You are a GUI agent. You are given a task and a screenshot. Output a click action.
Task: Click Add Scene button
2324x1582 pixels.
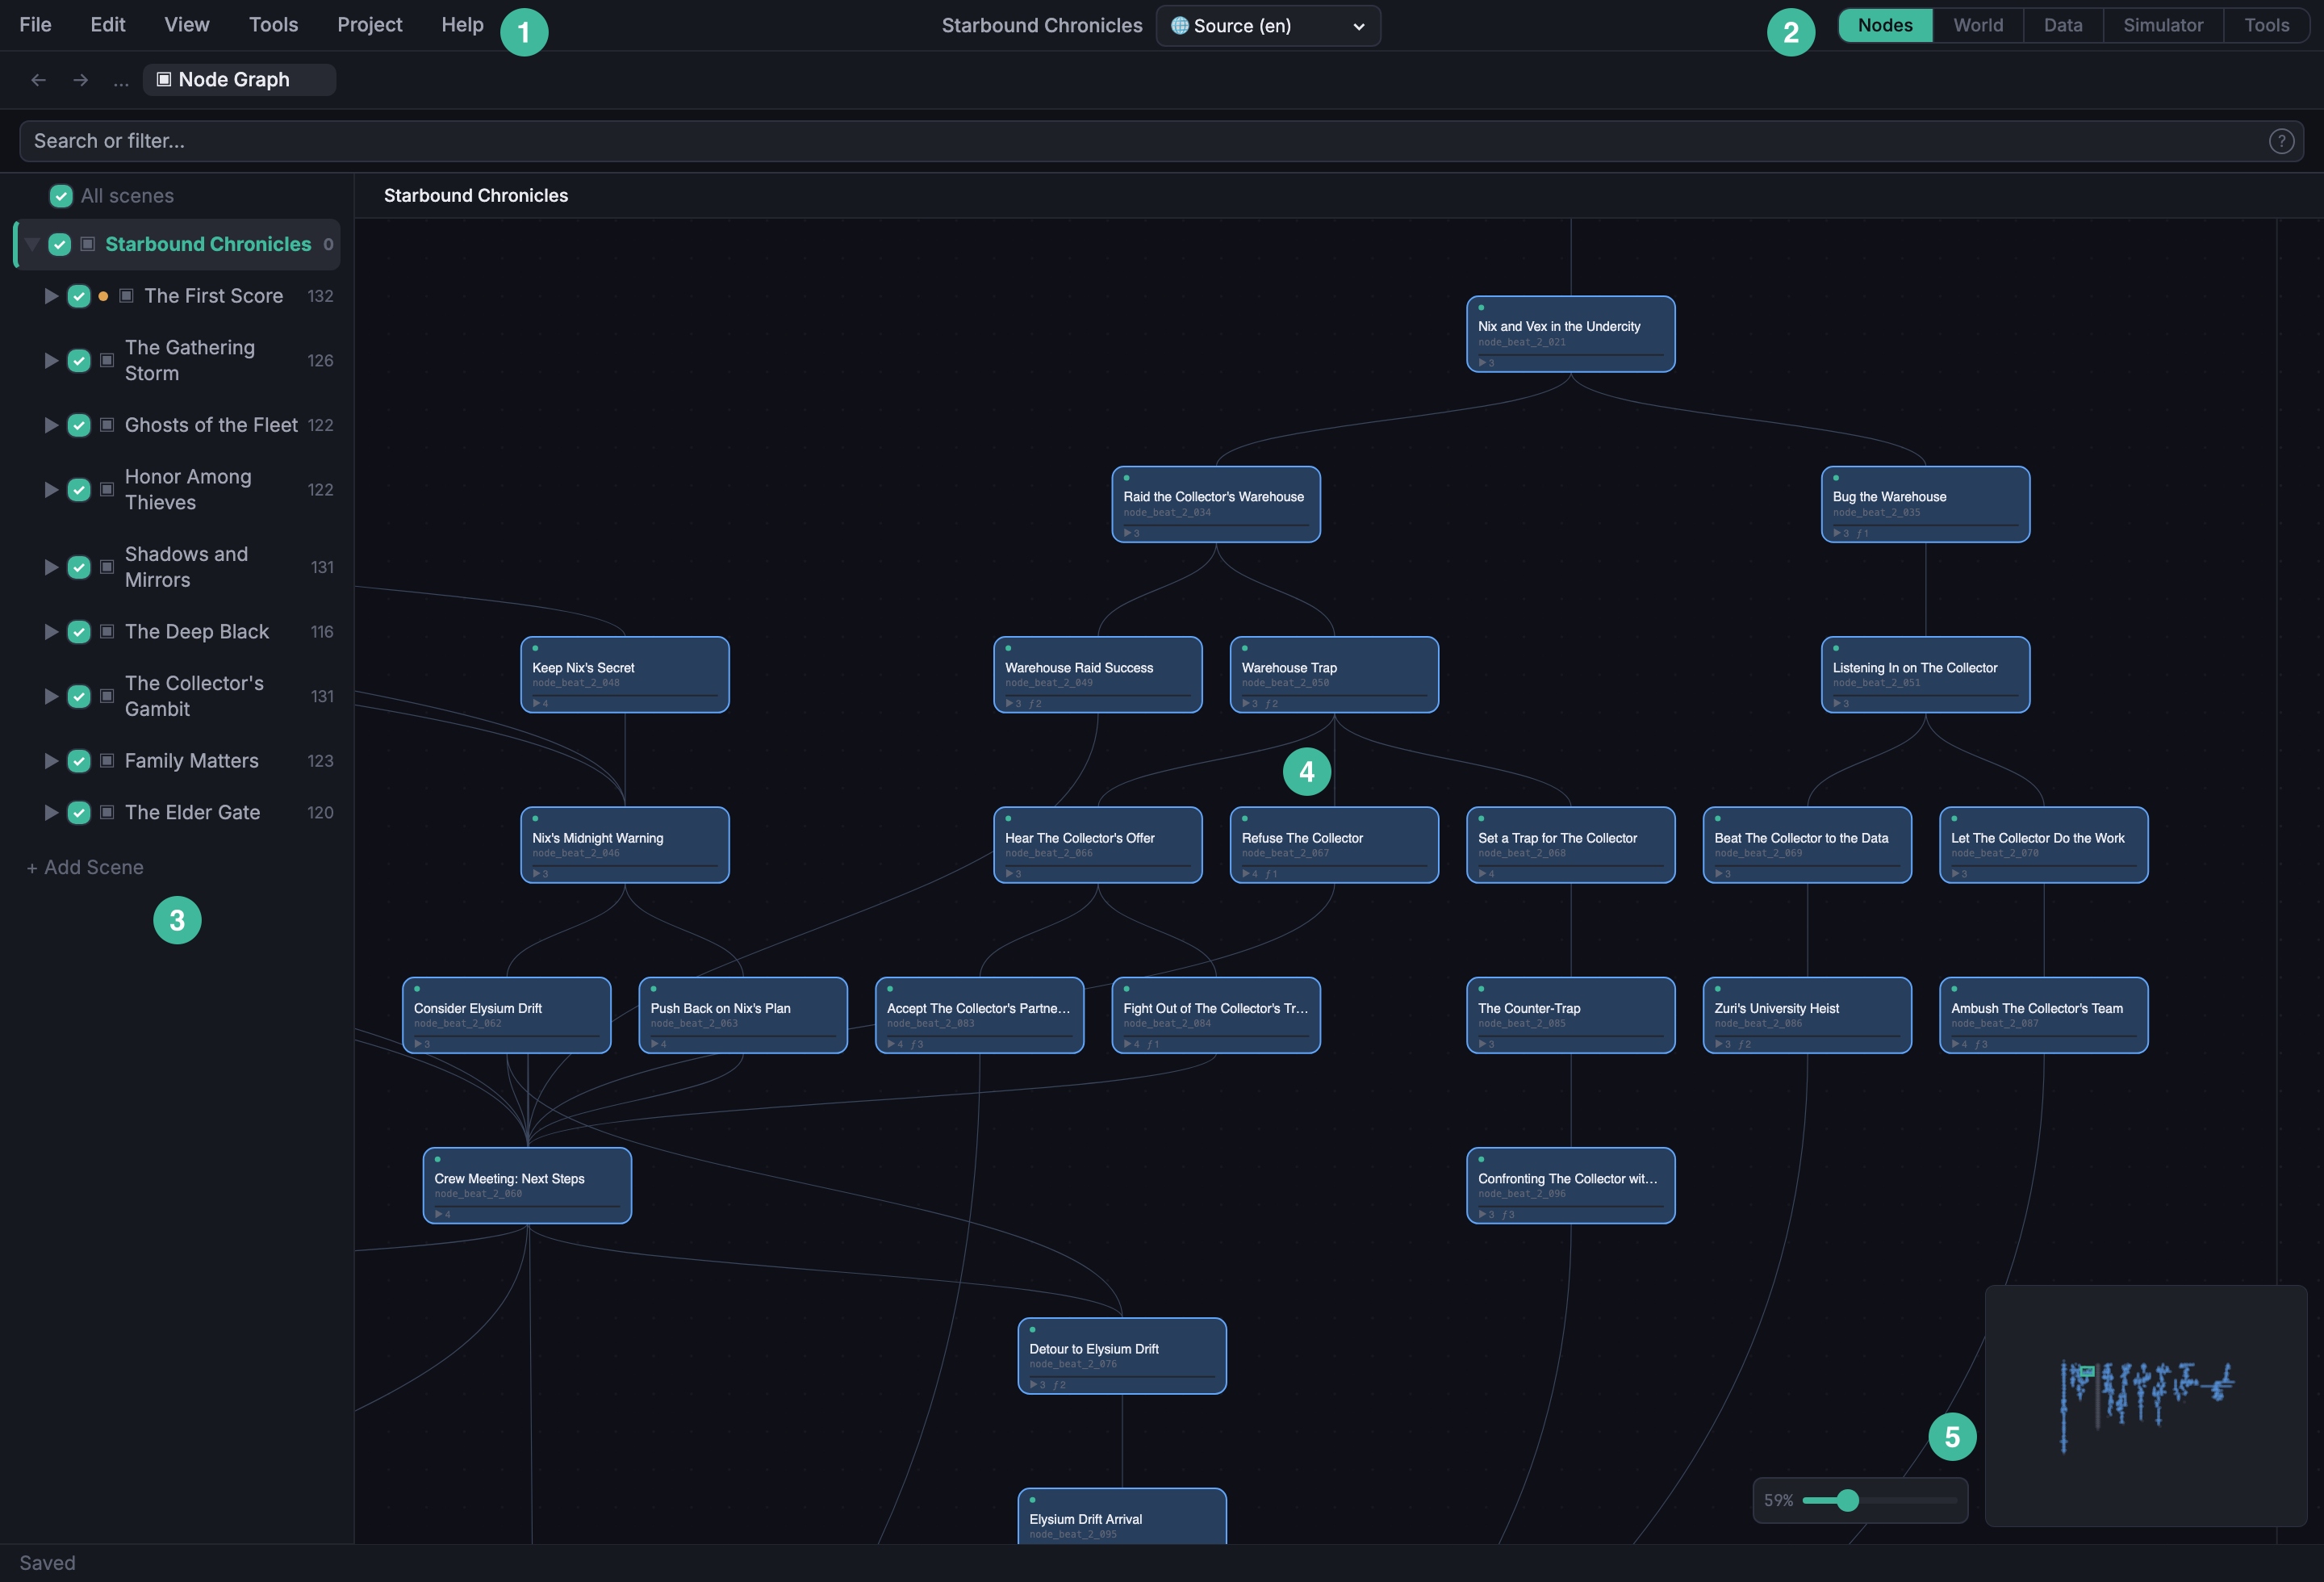(x=85, y=868)
